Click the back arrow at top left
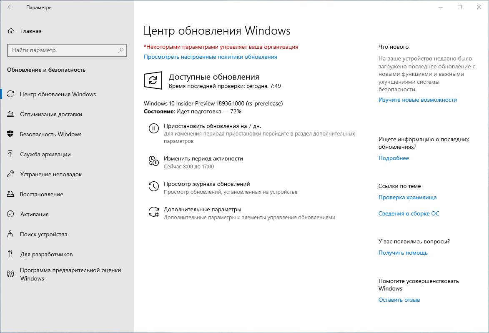The width and height of the screenshot is (489, 333). 10,7
